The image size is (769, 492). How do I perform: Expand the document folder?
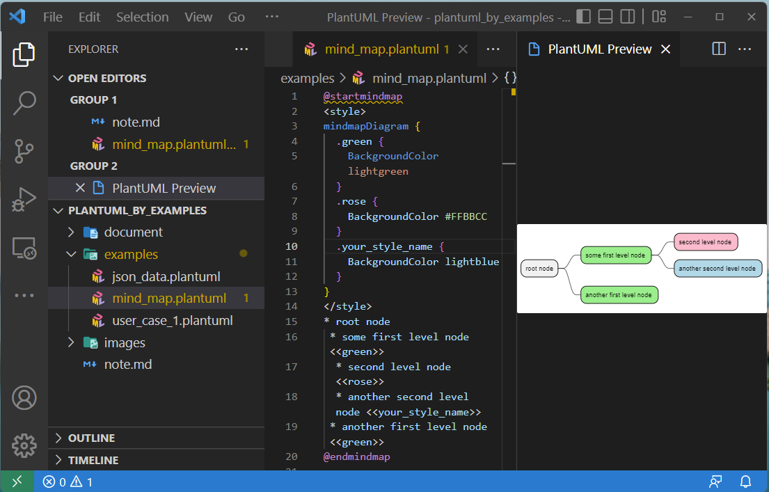coord(71,232)
